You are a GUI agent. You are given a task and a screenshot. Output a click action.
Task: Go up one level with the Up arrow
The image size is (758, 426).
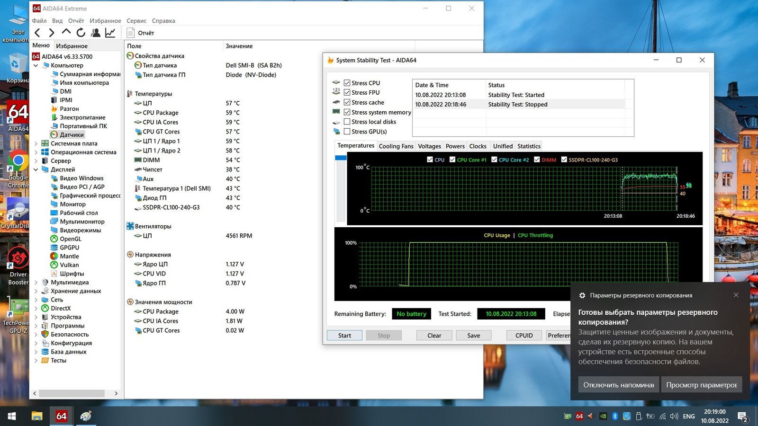66,32
